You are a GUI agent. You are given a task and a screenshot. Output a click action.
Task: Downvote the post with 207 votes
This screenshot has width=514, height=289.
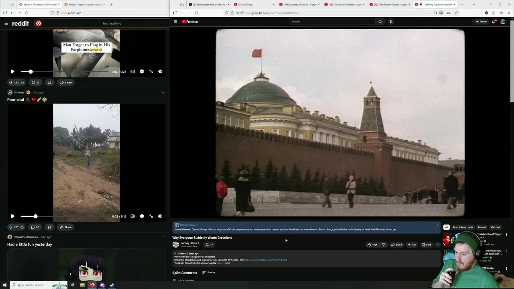coord(22,227)
